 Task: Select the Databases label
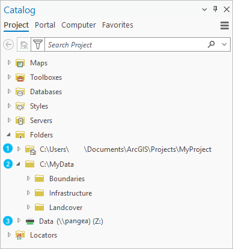pos(46,92)
